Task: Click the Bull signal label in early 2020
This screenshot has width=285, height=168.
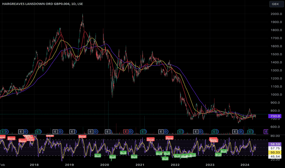Action: [113, 157]
